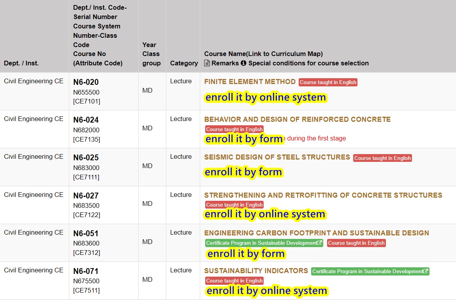Open ENGINEERING CARBON FOOTPRINT AND SUSTAINABLE DESIGN
The height and width of the screenshot is (300, 456).
pyautogui.click(x=316, y=233)
